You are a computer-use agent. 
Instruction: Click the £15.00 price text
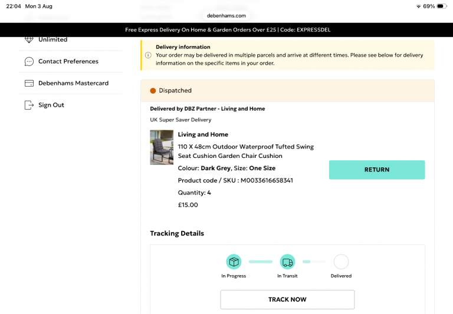coord(188,205)
